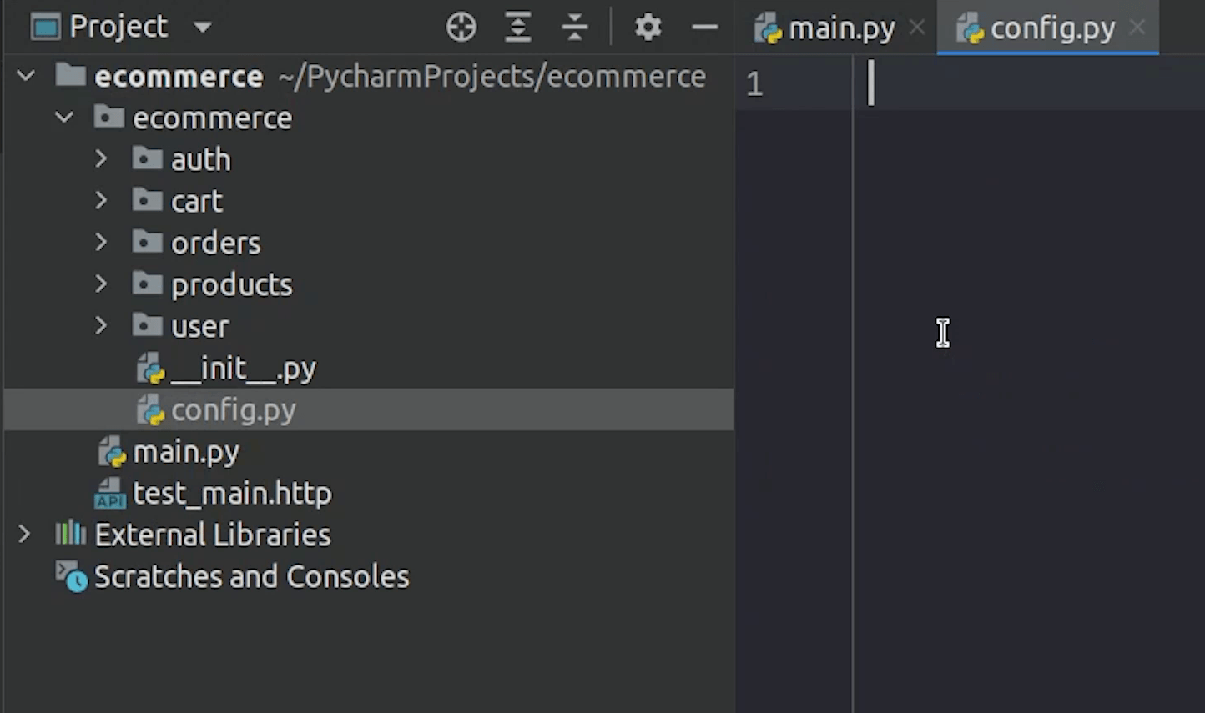
Task: Switch to the main.py editor tab
Action: pyautogui.click(x=840, y=29)
